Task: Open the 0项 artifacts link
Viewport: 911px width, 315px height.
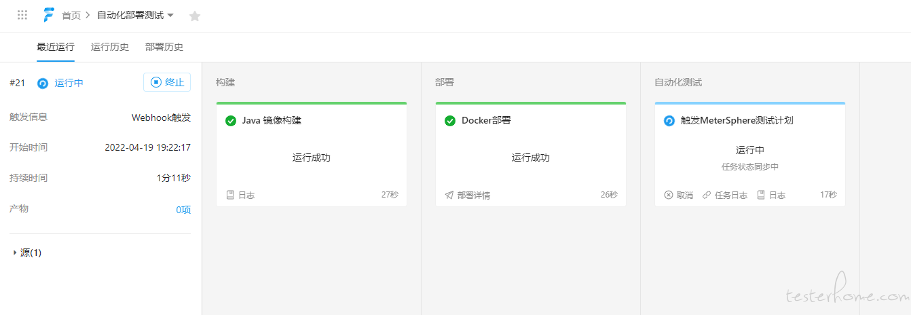Action: (x=183, y=210)
